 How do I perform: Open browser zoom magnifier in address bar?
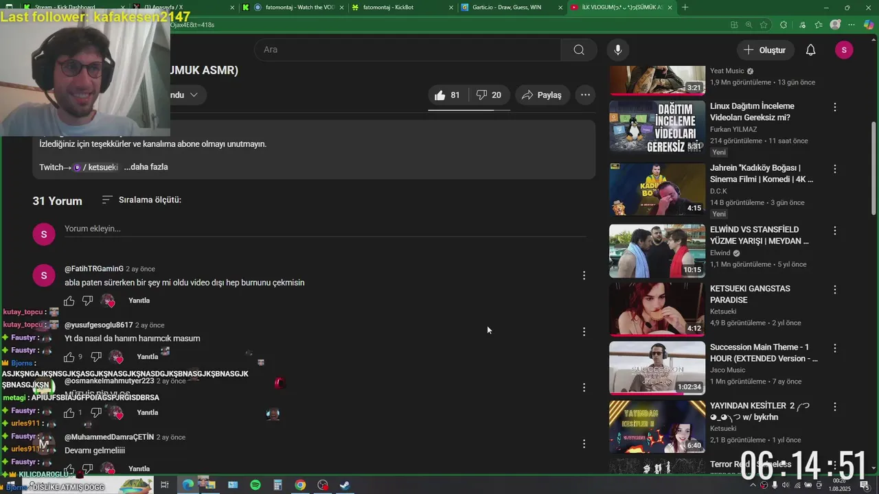click(x=749, y=25)
